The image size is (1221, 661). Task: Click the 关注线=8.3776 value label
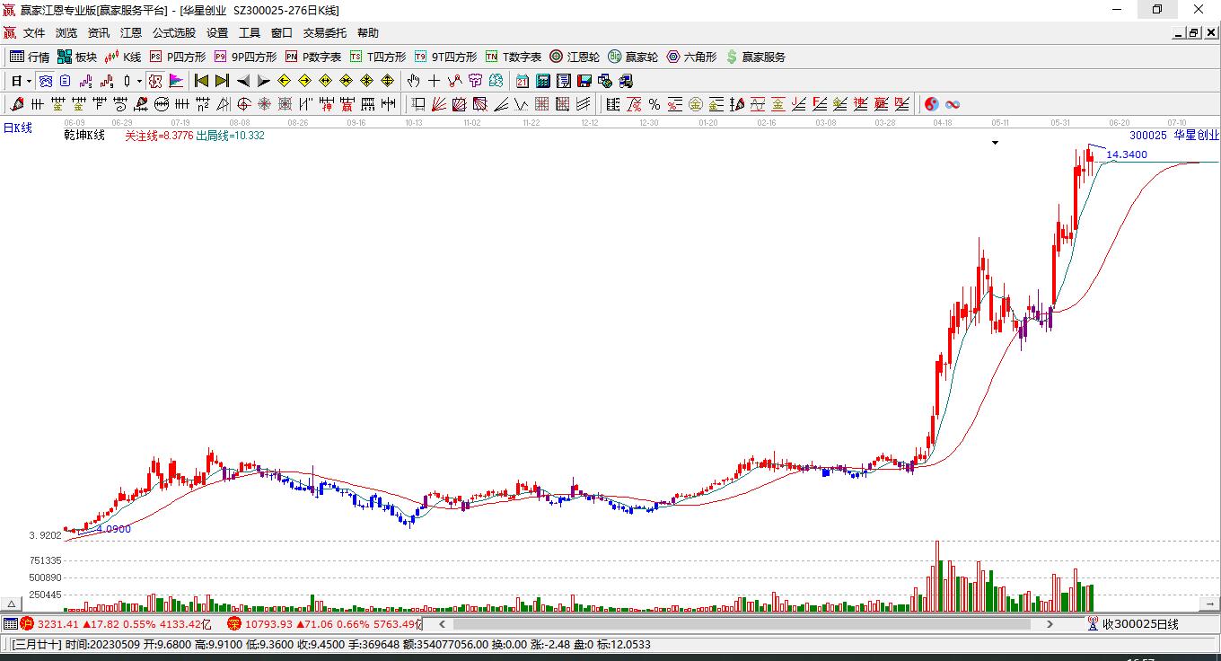point(159,136)
